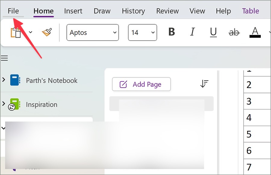Open the File menu
The width and height of the screenshot is (271, 175).
13,11
